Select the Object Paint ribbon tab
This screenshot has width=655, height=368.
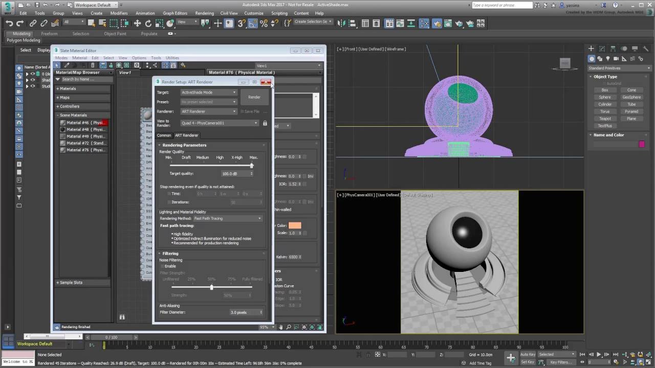click(115, 34)
